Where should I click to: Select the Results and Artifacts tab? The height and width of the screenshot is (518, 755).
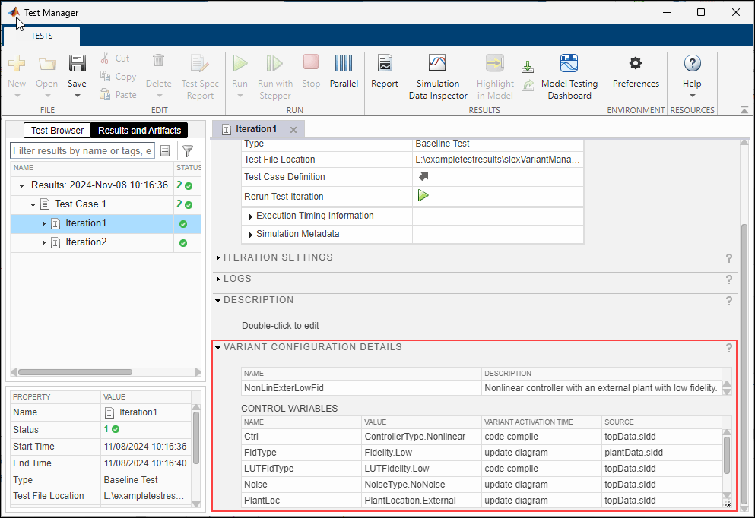tap(139, 131)
